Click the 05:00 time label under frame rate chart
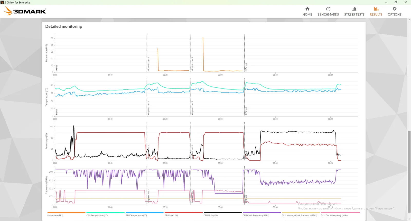The image size is (411, 221). (220, 75)
